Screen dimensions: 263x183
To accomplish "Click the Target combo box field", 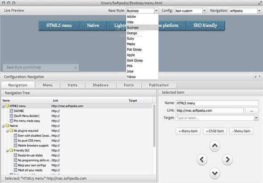I will pos(215,118).
